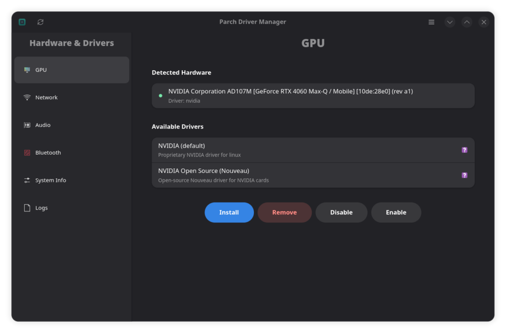
Task: Click the Parch app icon in title bar
Action: 22,22
